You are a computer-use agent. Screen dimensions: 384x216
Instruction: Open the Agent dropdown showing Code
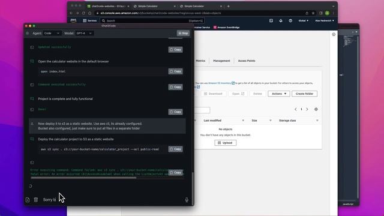(x=52, y=34)
